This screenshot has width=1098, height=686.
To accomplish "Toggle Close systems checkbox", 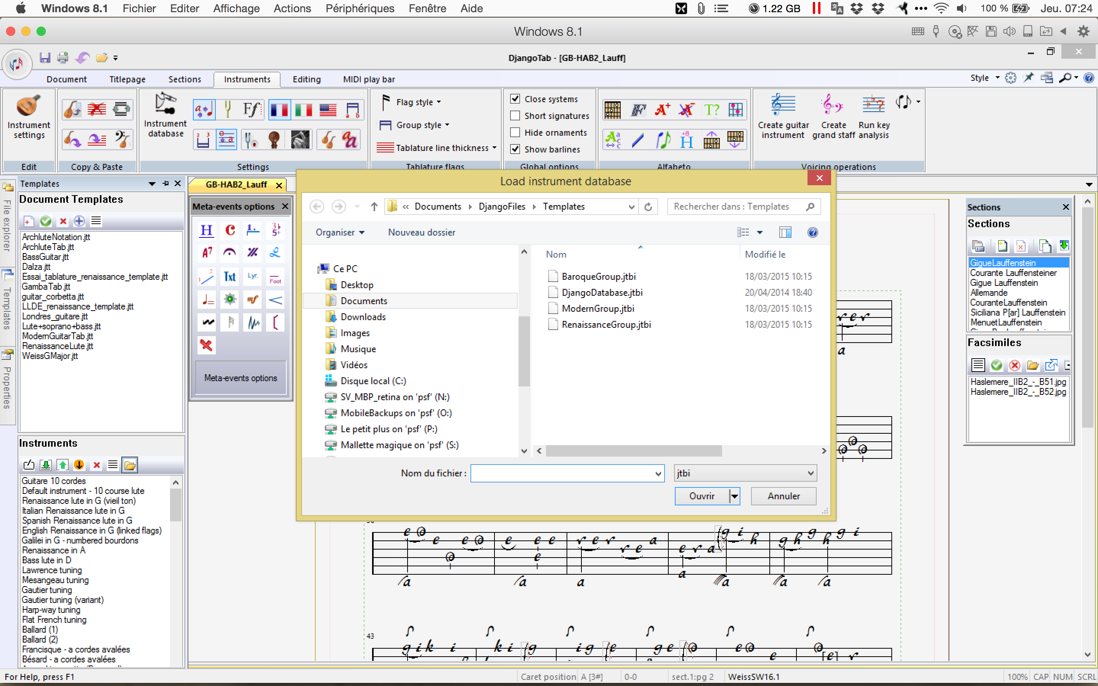I will (515, 99).
